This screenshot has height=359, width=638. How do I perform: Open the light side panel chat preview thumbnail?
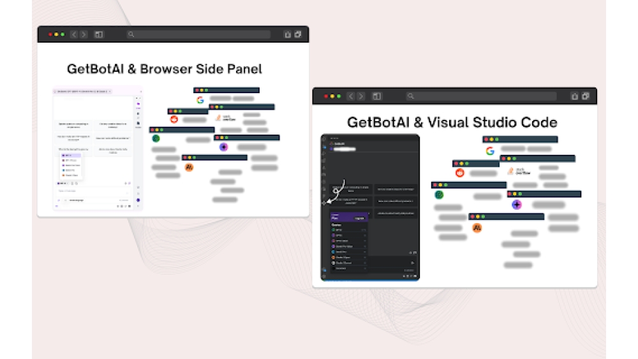pyautogui.click(x=98, y=149)
